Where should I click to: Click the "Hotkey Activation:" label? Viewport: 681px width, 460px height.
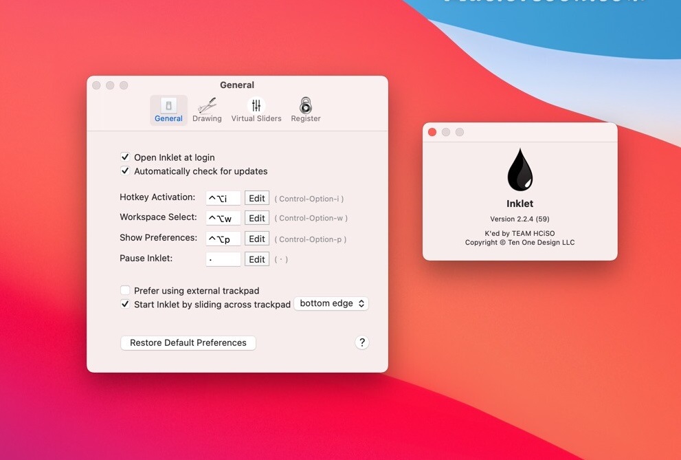[157, 197]
